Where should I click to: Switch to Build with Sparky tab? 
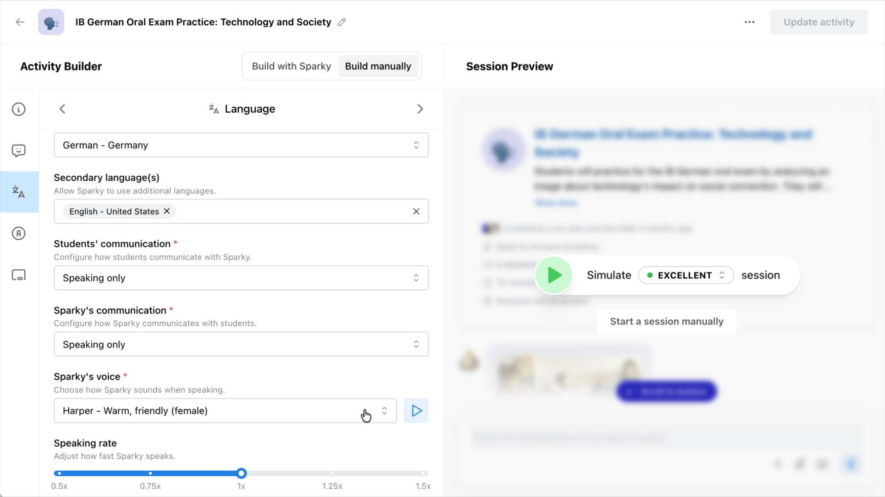[x=291, y=66]
